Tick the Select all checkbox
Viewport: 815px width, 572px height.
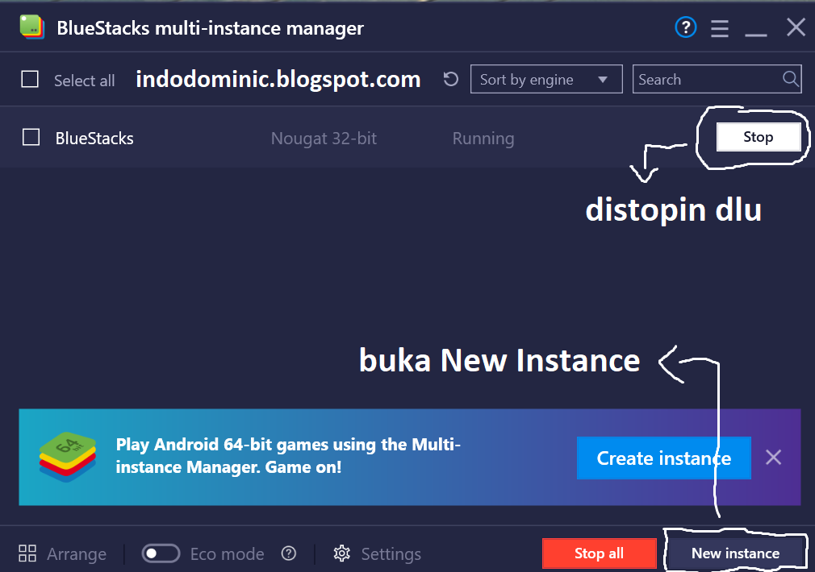[x=30, y=80]
